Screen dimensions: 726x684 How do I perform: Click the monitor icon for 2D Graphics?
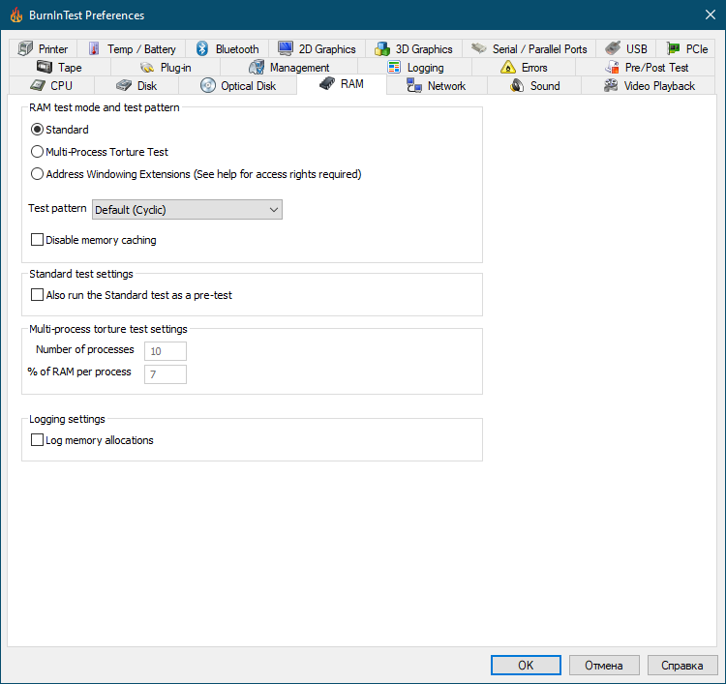(286, 47)
